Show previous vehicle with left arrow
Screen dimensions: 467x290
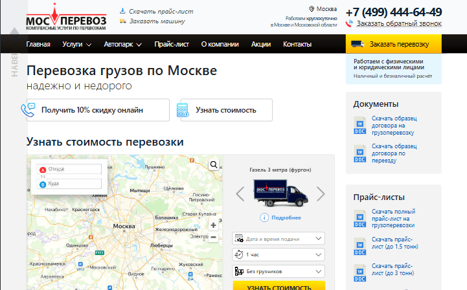coord(240,194)
